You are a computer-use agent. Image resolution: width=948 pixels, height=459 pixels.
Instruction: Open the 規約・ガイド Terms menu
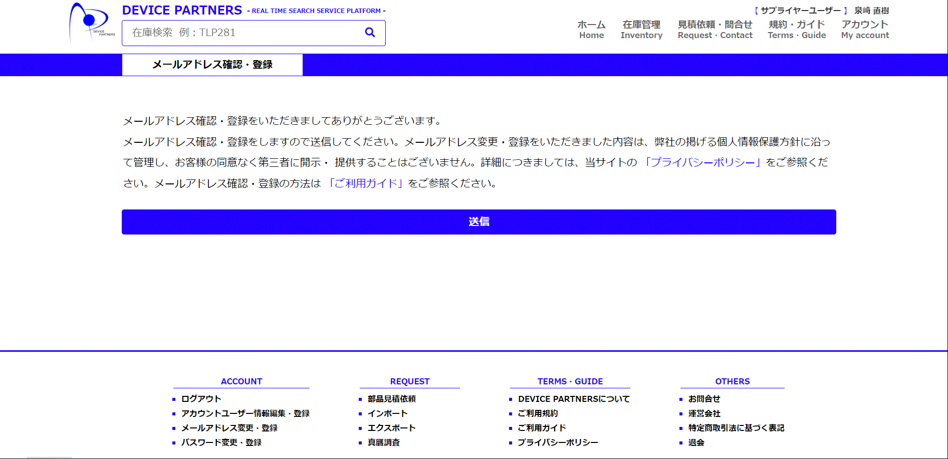(x=797, y=30)
